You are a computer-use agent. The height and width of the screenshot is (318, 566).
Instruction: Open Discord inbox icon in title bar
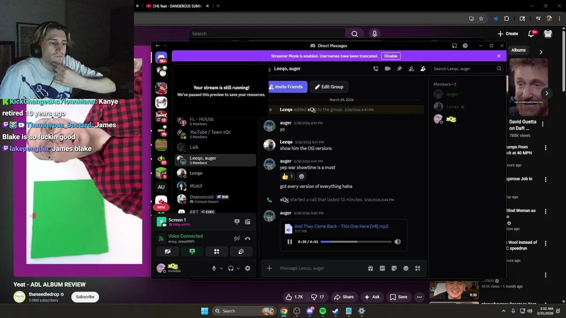[455, 45]
